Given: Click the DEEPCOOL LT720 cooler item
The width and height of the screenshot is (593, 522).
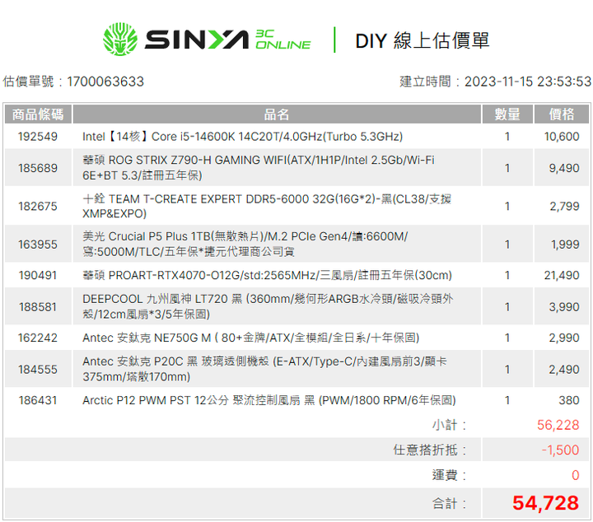Looking at the screenshot, I should (268, 306).
